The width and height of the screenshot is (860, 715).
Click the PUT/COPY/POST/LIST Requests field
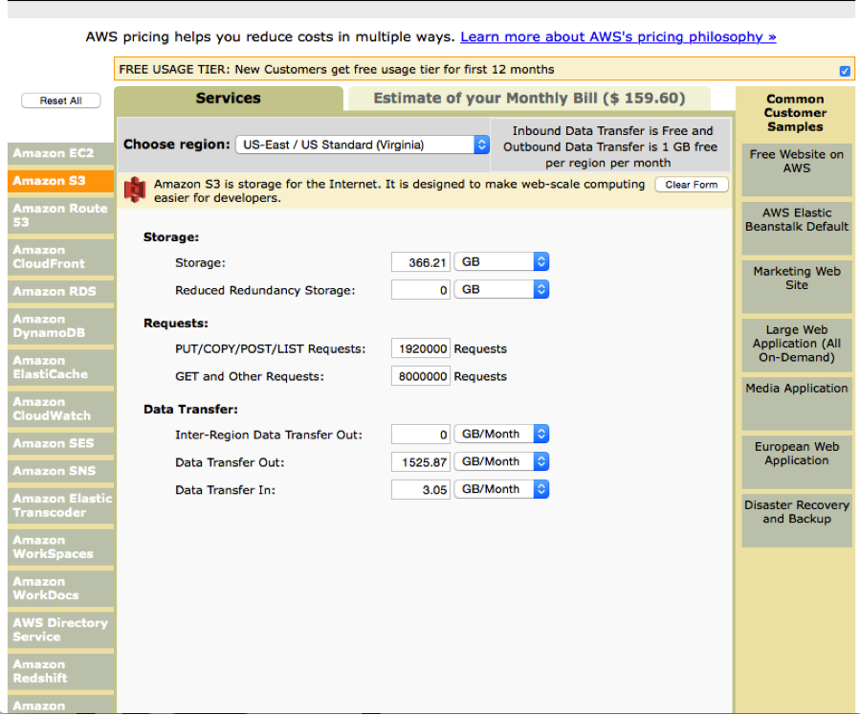tap(421, 348)
